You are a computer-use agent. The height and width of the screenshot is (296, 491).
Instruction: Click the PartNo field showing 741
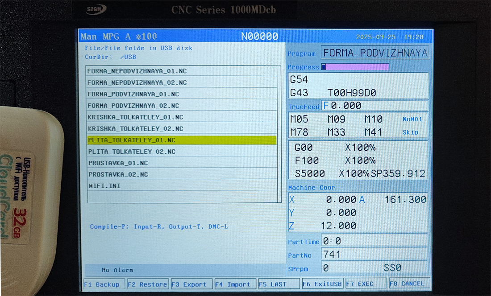[x=374, y=255]
